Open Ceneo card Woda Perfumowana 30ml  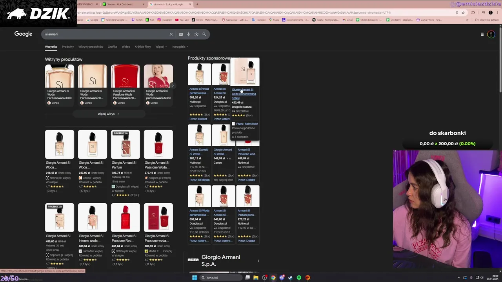[x=60, y=85]
